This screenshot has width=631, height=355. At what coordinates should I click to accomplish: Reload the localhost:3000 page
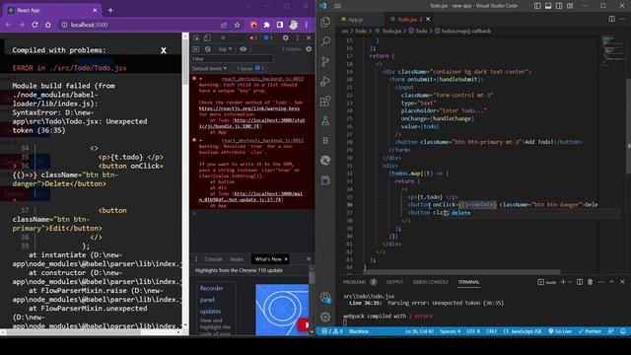click(x=35, y=25)
